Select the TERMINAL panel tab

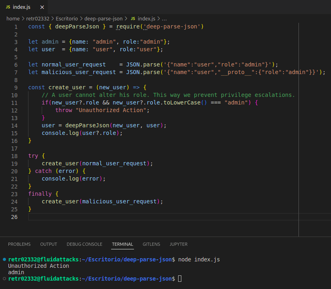(122, 244)
